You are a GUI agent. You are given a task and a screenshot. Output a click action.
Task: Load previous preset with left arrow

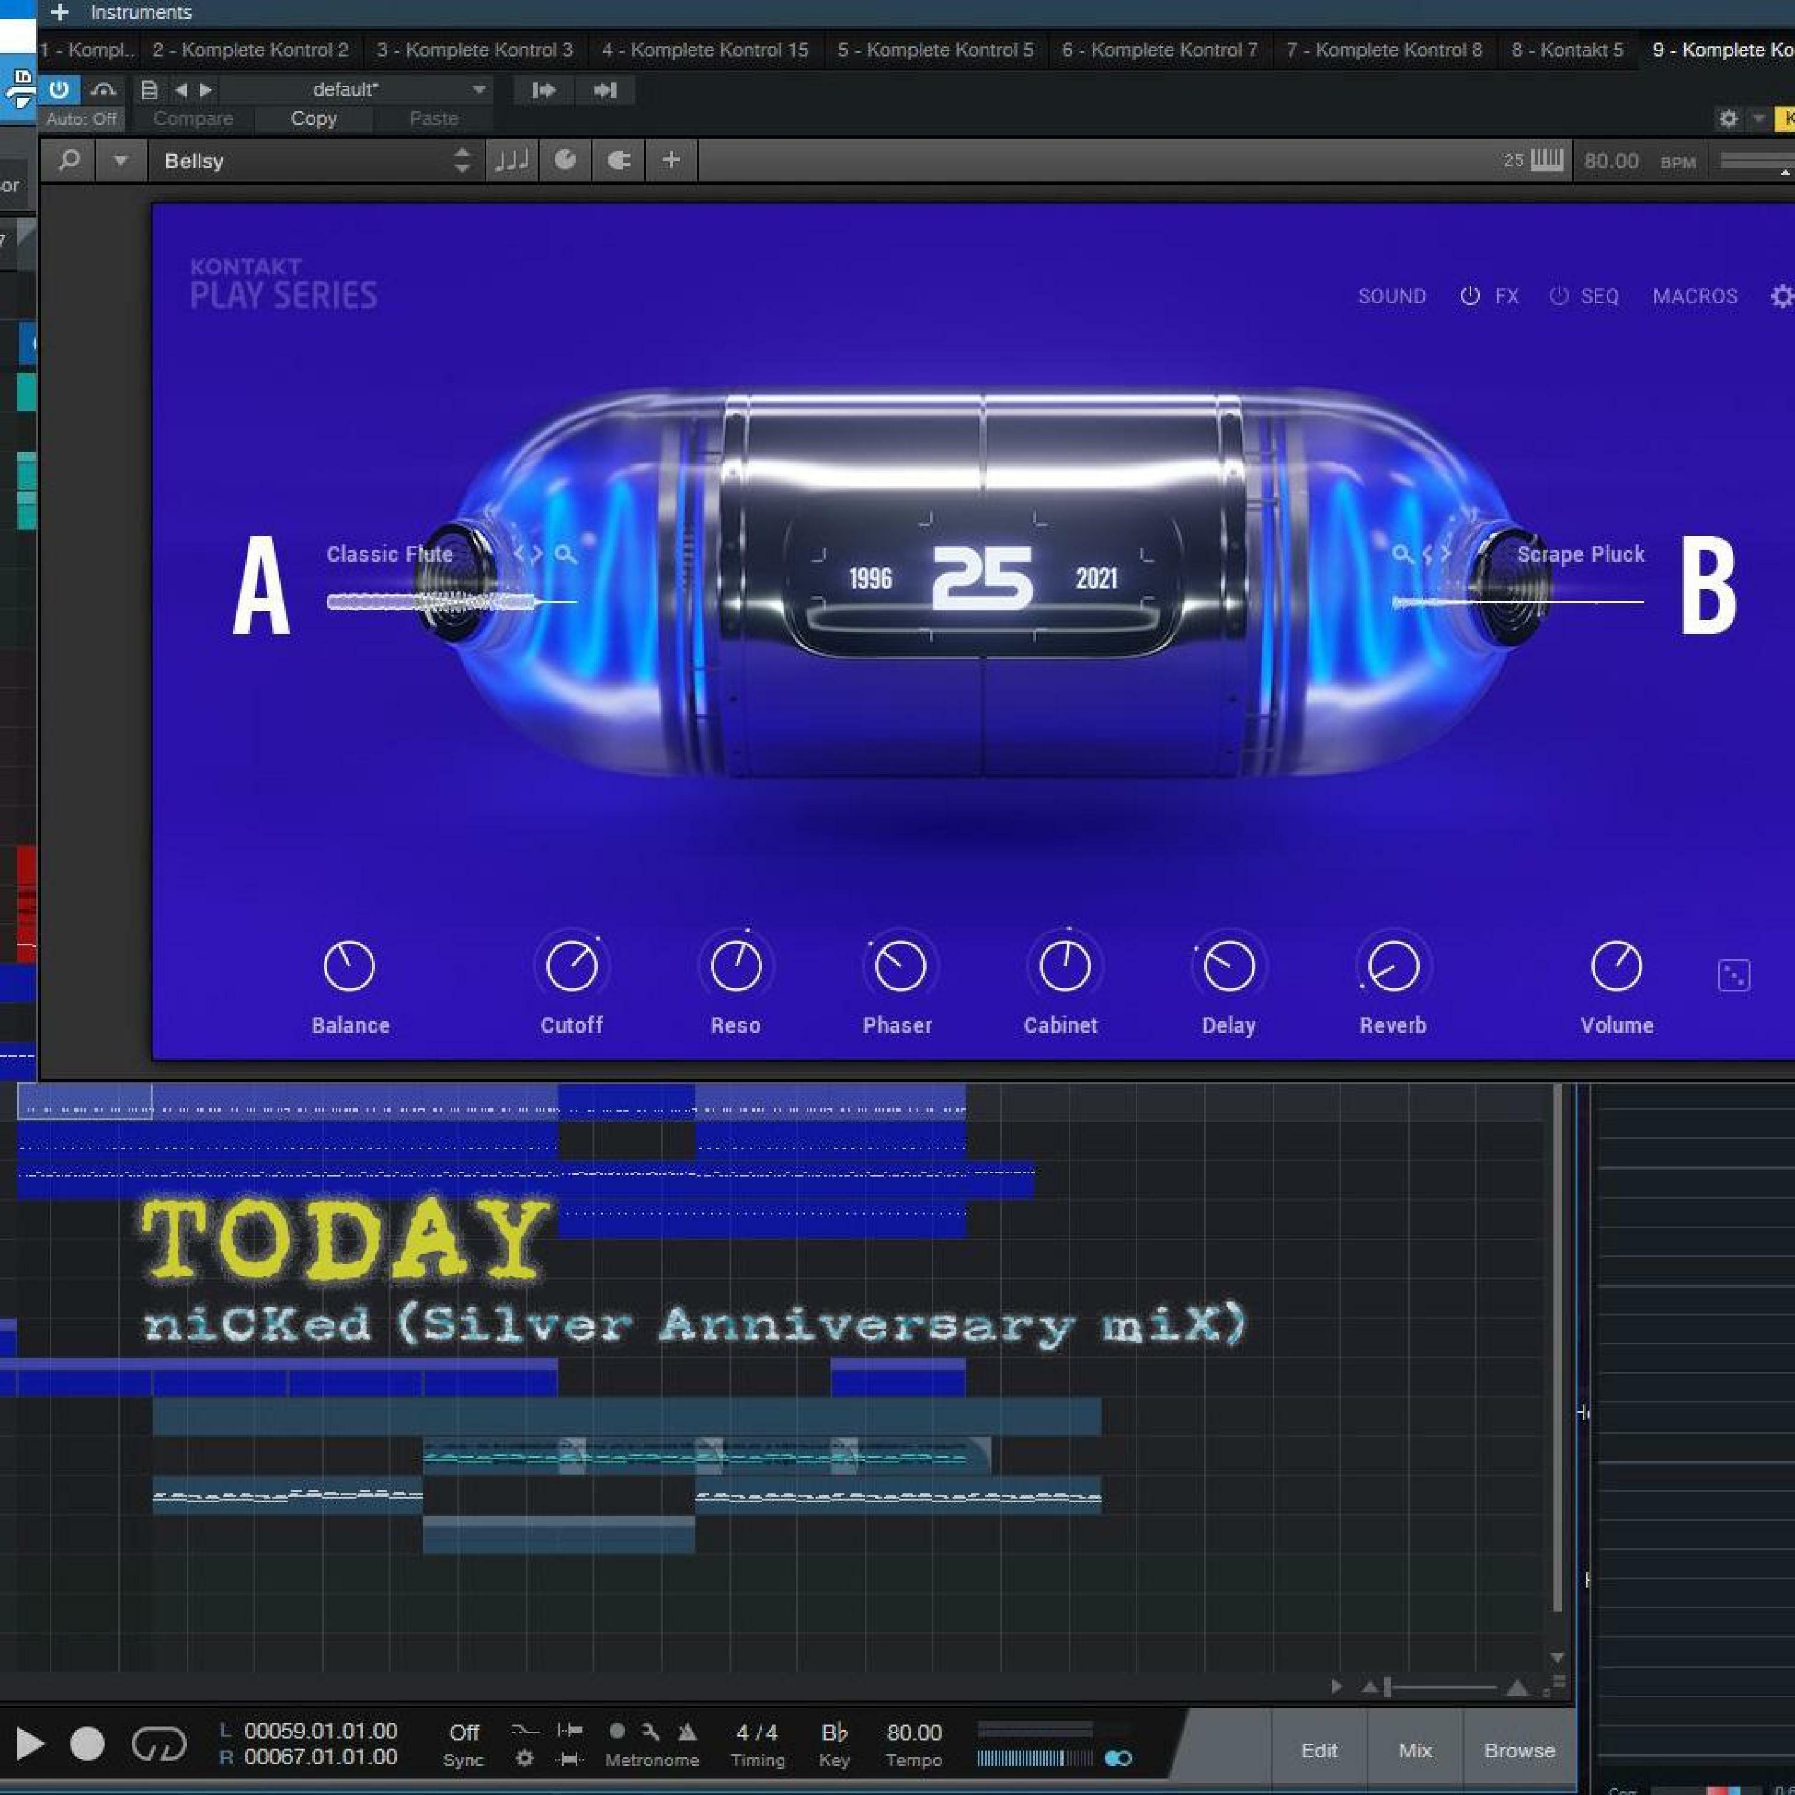click(x=180, y=90)
